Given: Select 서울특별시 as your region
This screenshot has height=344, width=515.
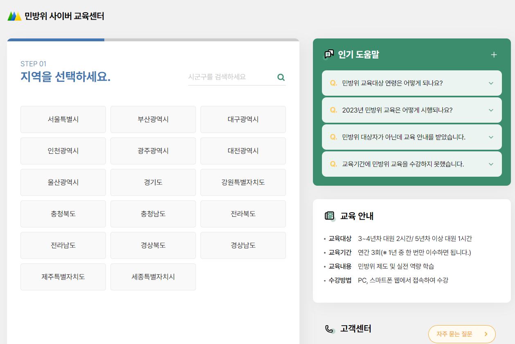Looking at the screenshot, I should click(x=63, y=119).
